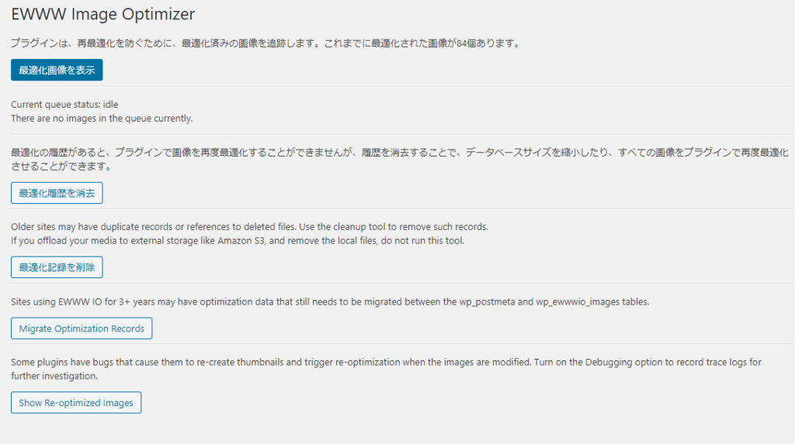Click the 最適化記録を削除 button
This screenshot has height=444, width=795.
(57, 267)
